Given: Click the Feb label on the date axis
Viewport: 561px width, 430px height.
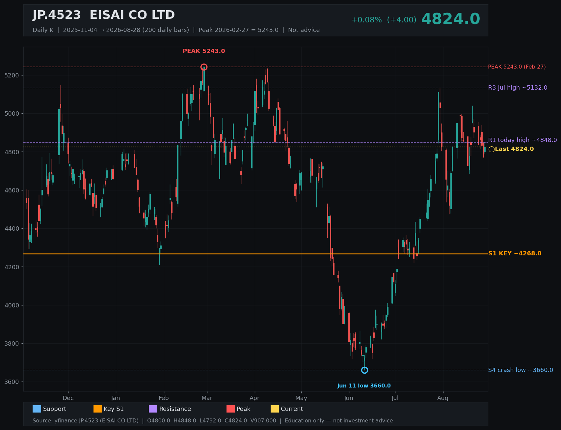Looking at the screenshot, I should 164,398.
